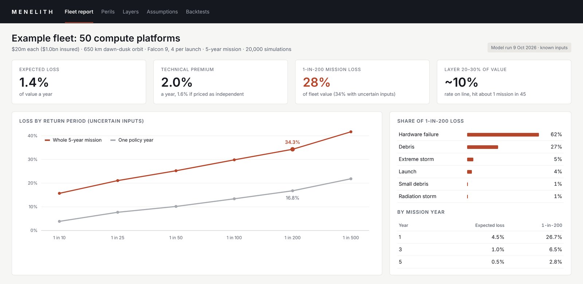Click the 'Loss by return period' chart title
Screen dimensions: 583x284
82,121
